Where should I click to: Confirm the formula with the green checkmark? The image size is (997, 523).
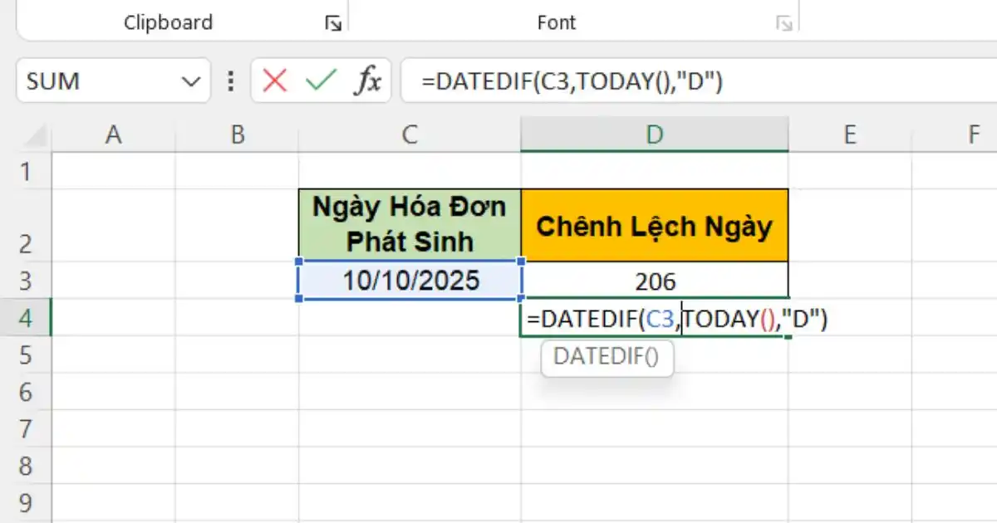321,81
